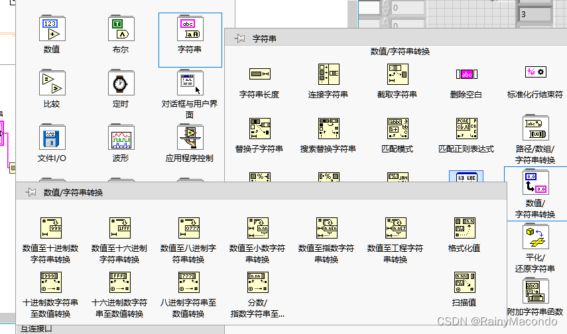Select the 匹配正则表达式 function
The height and width of the screenshot is (334, 567).
(x=466, y=129)
